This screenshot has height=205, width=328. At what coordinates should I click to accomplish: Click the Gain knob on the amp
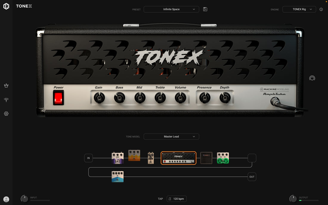coord(99,98)
